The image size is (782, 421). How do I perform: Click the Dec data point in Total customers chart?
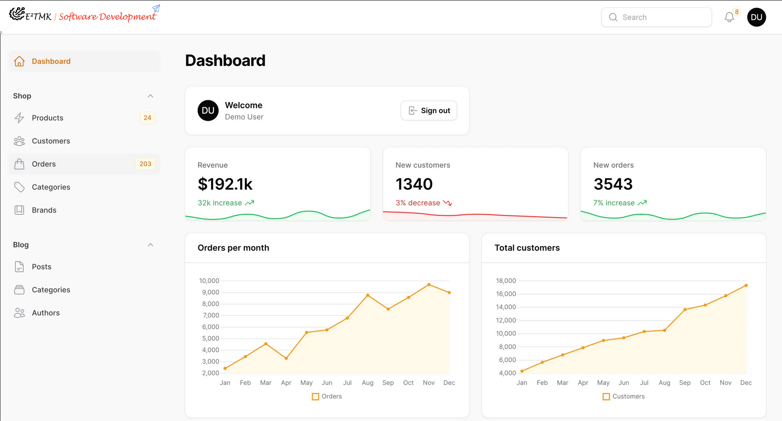click(x=746, y=286)
